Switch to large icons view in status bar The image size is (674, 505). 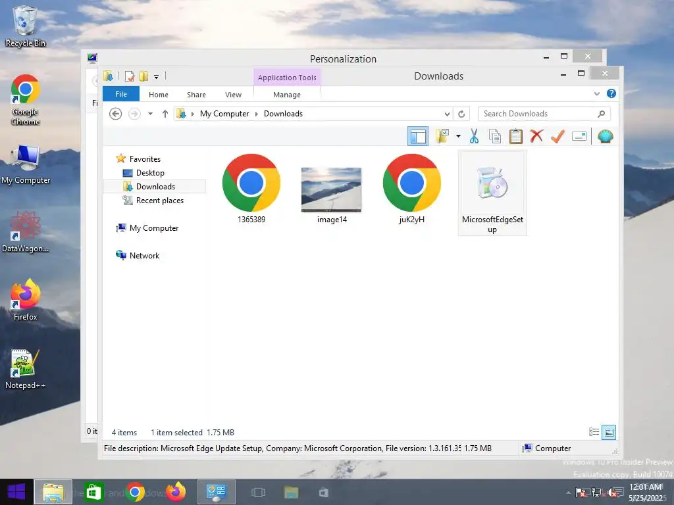(609, 432)
